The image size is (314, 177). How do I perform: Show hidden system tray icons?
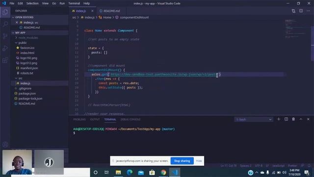(x=257, y=173)
